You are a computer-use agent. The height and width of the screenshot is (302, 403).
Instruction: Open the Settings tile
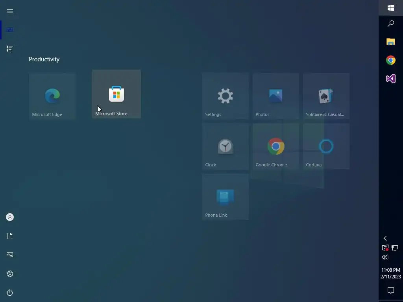[226, 96]
